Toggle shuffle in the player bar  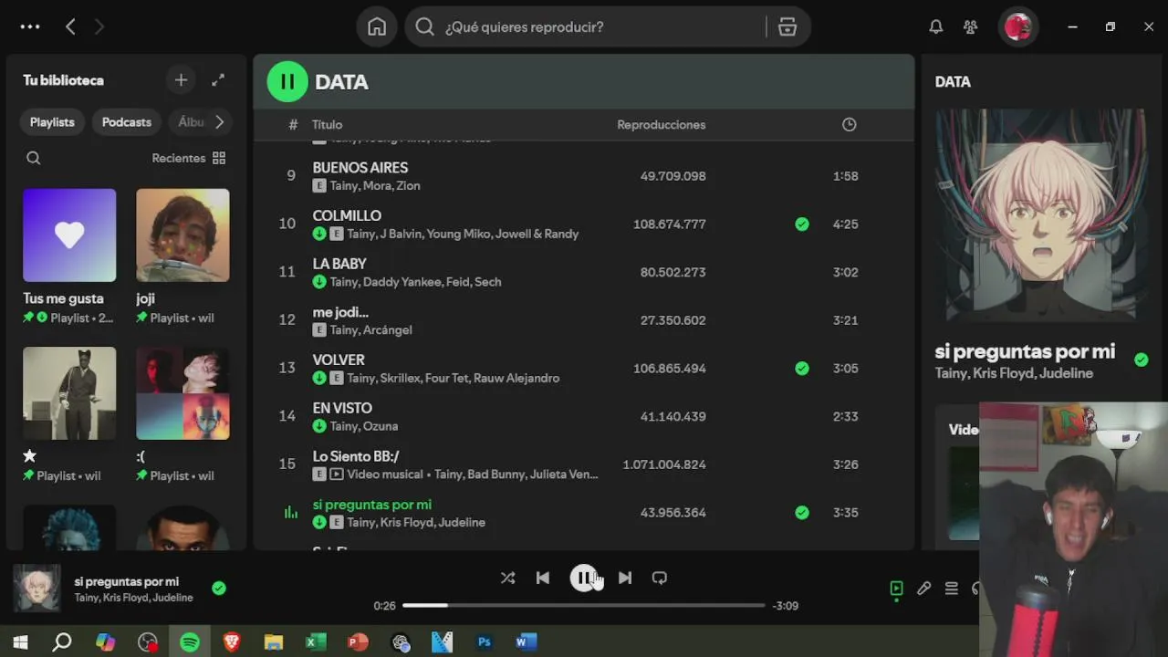point(508,578)
